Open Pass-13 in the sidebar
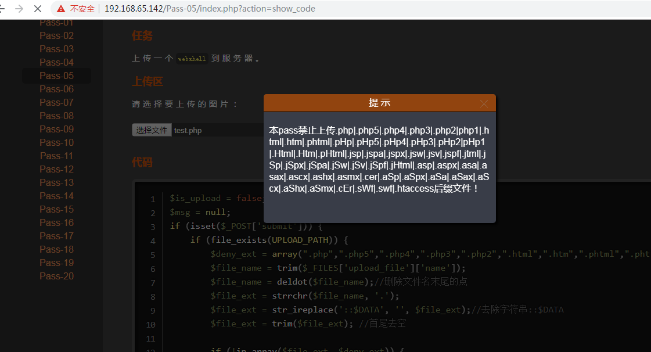The height and width of the screenshot is (352, 651). click(56, 182)
